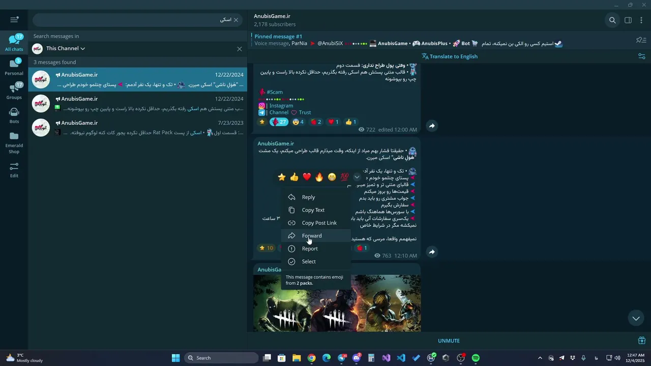Image resolution: width=651 pixels, height=366 pixels.
Task: Click UNMUTE for the channel
Action: (x=449, y=341)
